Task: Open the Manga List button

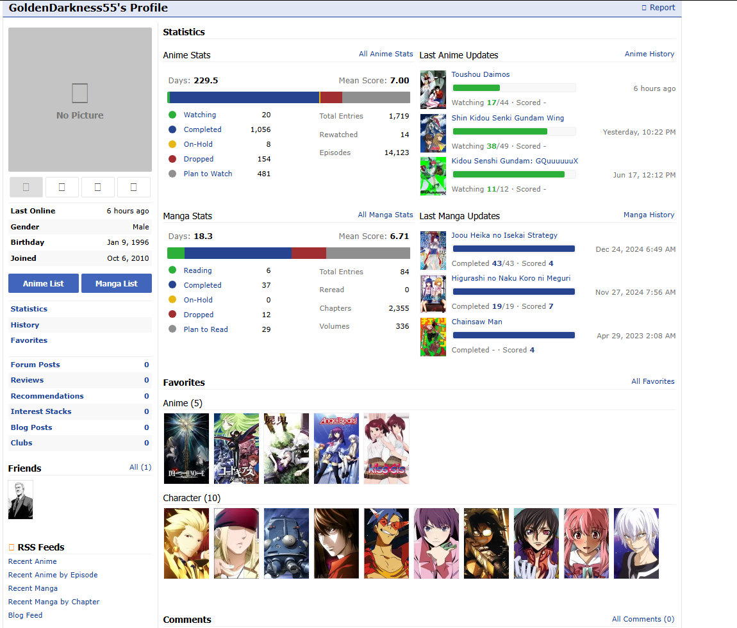Action: [x=117, y=283]
